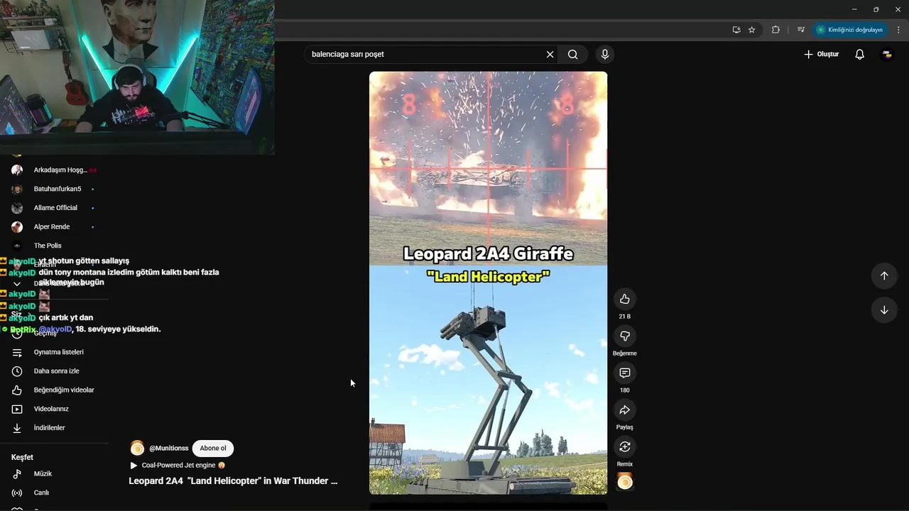The height and width of the screenshot is (511, 909).
Task: Like the Leopard 2A4 short
Action: 625,299
